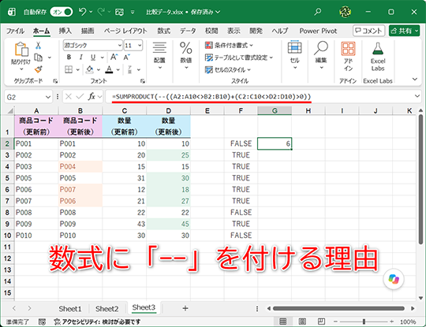Open セルのスタイル menu

228,70
